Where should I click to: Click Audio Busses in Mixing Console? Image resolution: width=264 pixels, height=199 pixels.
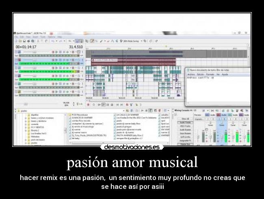pyautogui.click(x=185, y=130)
